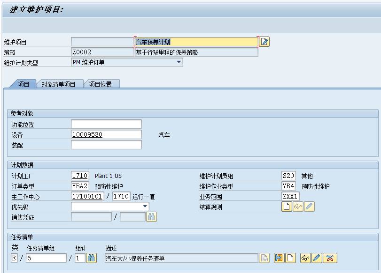Click the 设备 field 10009530
Viewport: 381px width, 273px height.
pyautogui.click(x=106, y=134)
